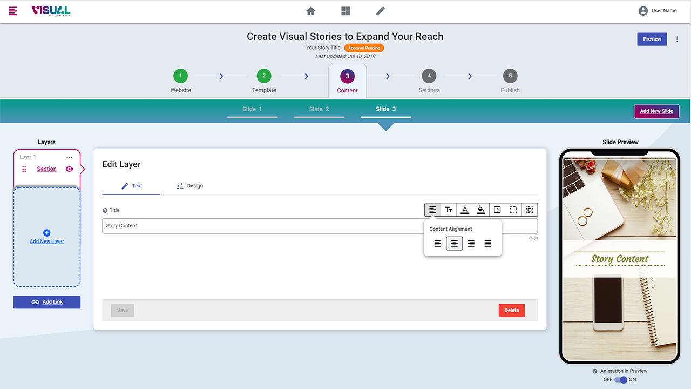The width and height of the screenshot is (691, 389).
Task: Select step 3 Content
Action: (347, 81)
